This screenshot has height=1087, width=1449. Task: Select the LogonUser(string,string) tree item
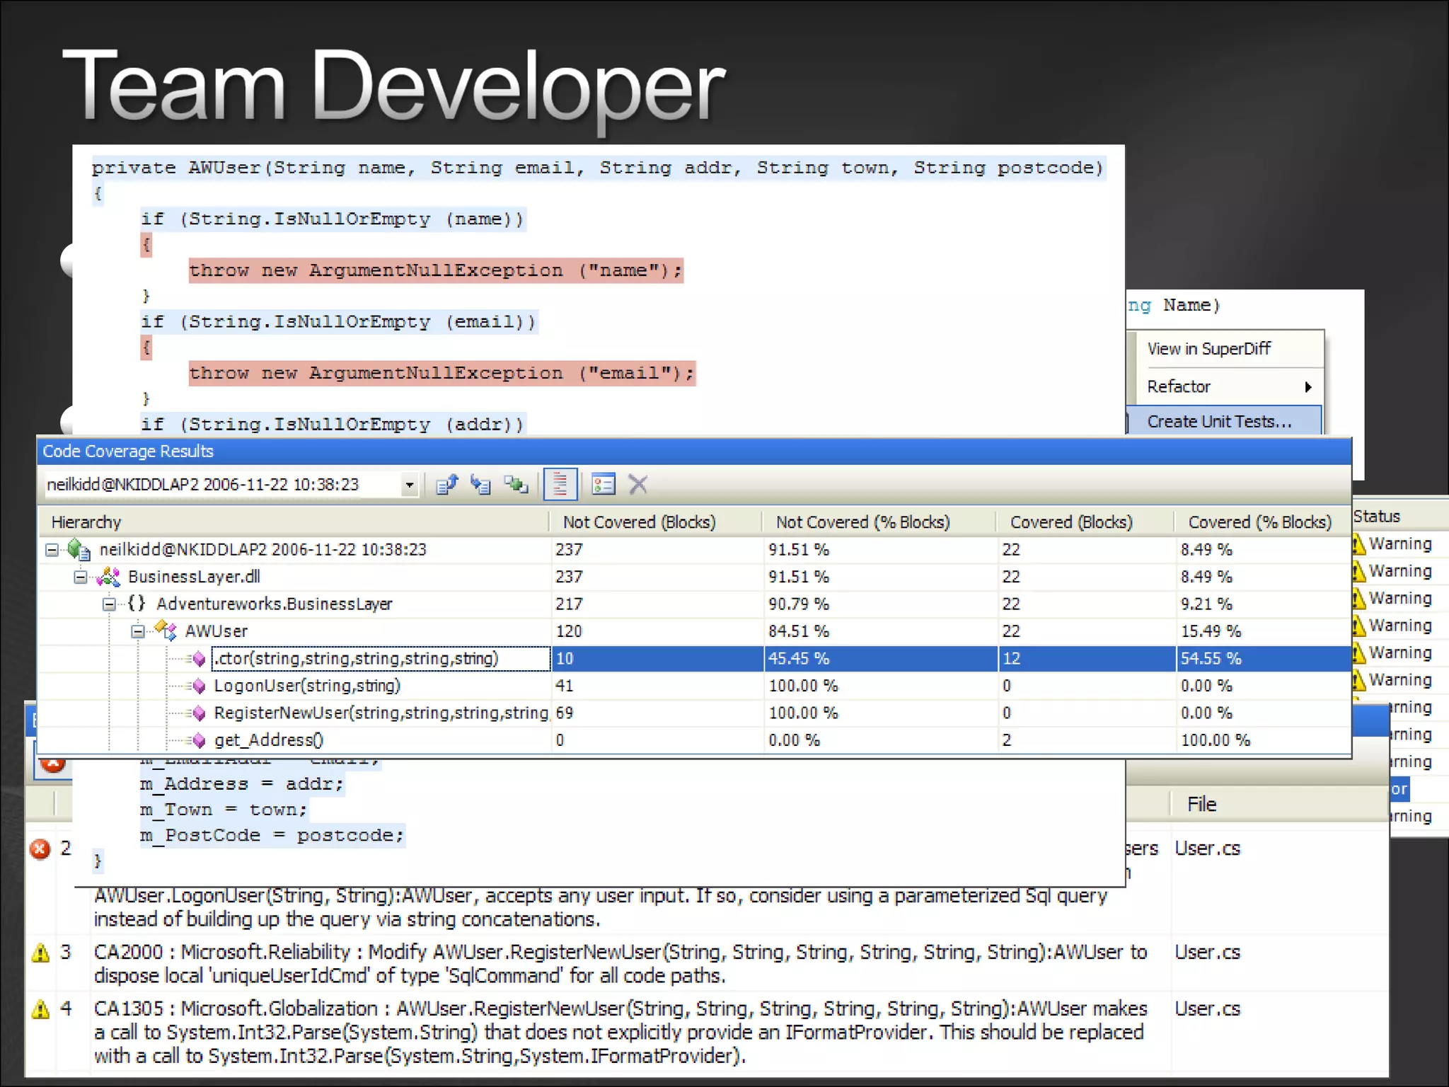[307, 686]
